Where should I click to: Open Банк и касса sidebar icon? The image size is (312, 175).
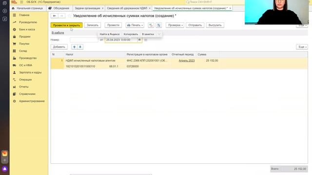tap(14, 29)
